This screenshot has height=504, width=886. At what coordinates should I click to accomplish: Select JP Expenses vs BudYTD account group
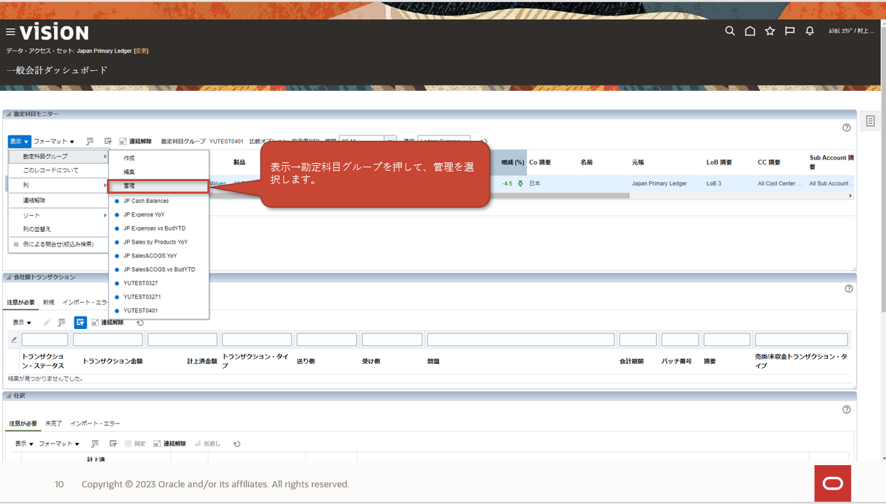[154, 228]
